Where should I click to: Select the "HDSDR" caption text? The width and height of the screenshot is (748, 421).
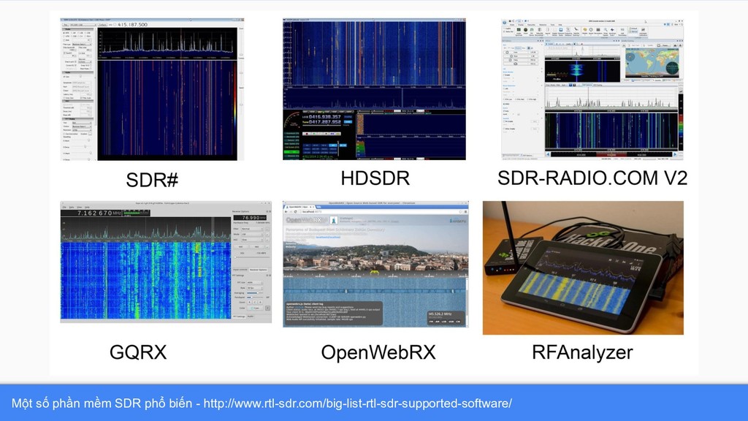coord(375,178)
